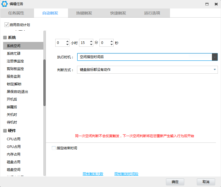Open the 限制触发时间段 link
Image resolution: width=221 pixels, height=187 pixels.
click(x=126, y=174)
